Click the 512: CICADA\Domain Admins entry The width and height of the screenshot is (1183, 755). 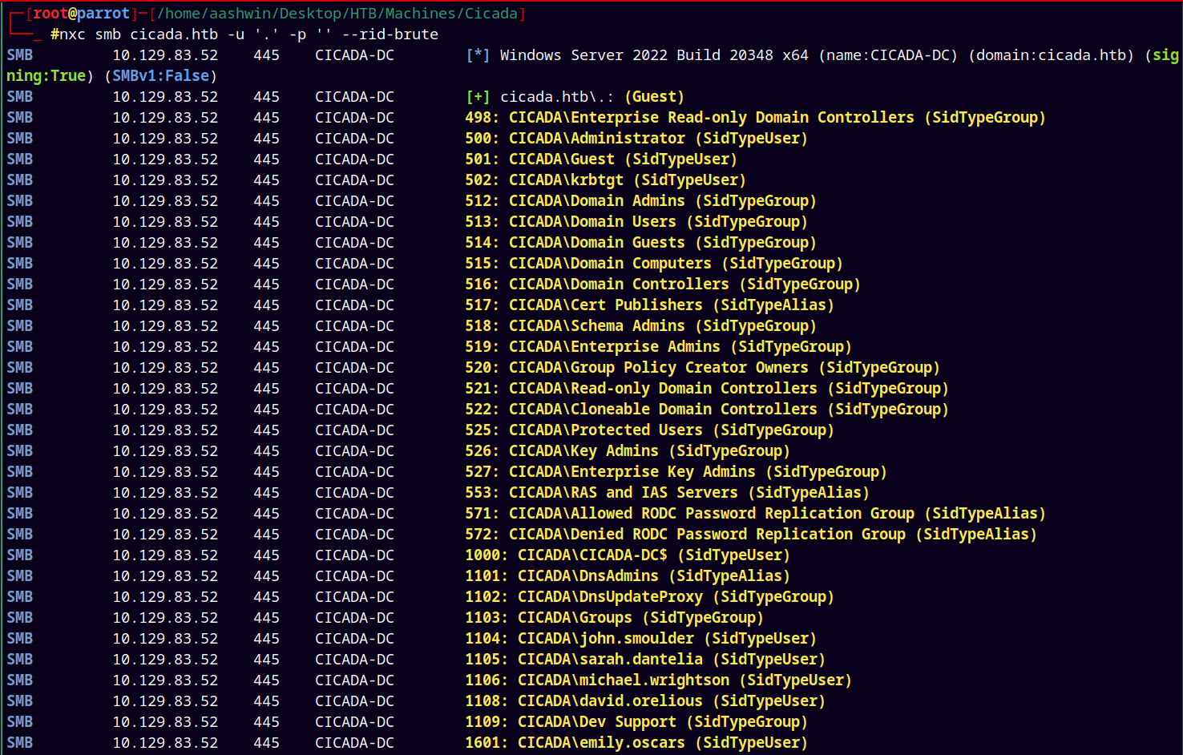pyautogui.click(x=640, y=201)
